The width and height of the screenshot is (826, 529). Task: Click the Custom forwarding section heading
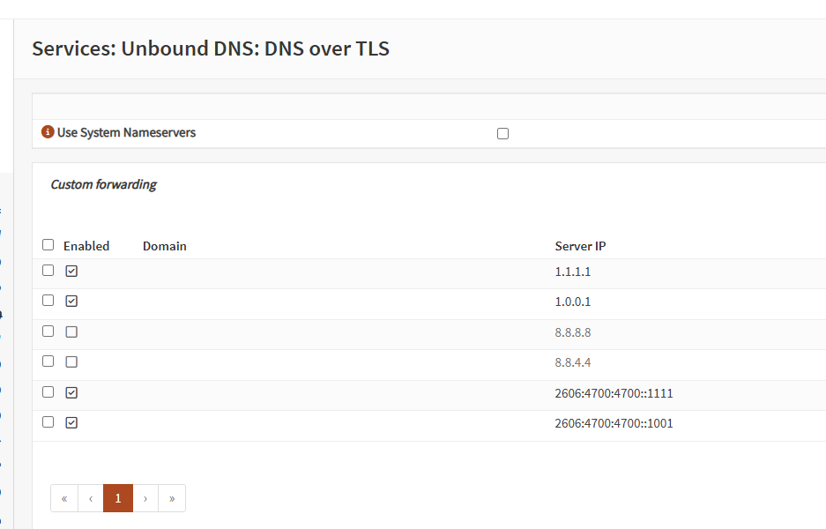(104, 184)
